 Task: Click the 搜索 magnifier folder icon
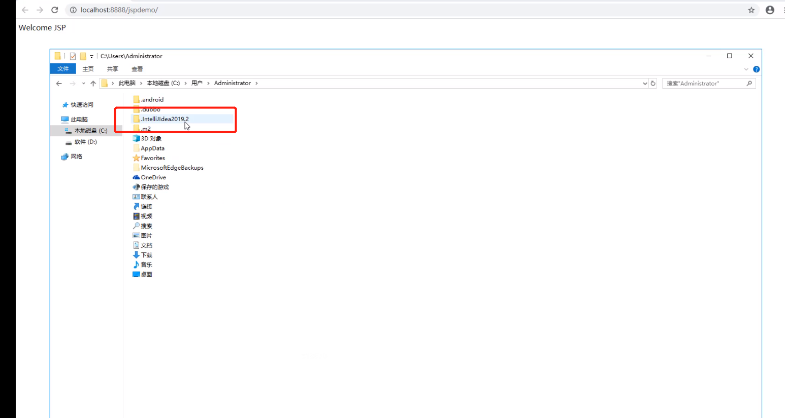136,225
